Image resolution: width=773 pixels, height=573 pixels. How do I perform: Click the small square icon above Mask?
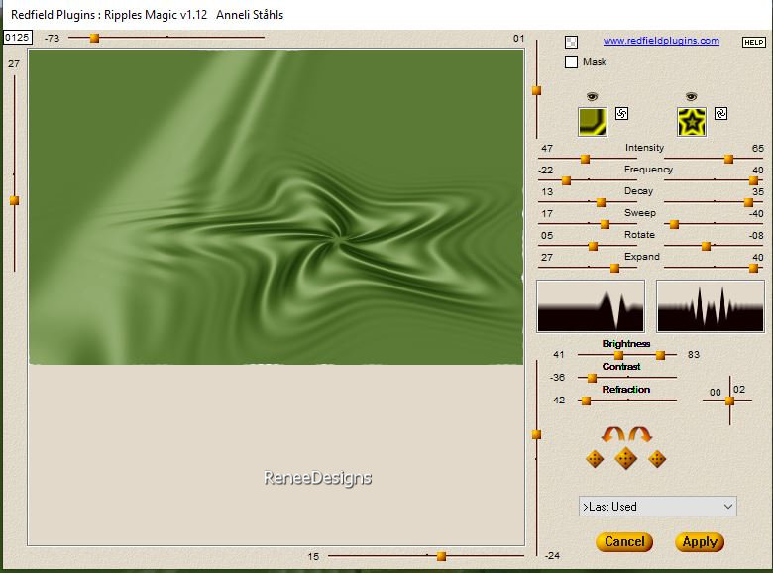(572, 42)
